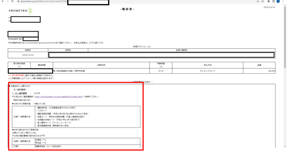
Task: Click the その他の確認書類の組み合わせは不可 line
Action: (28, 136)
